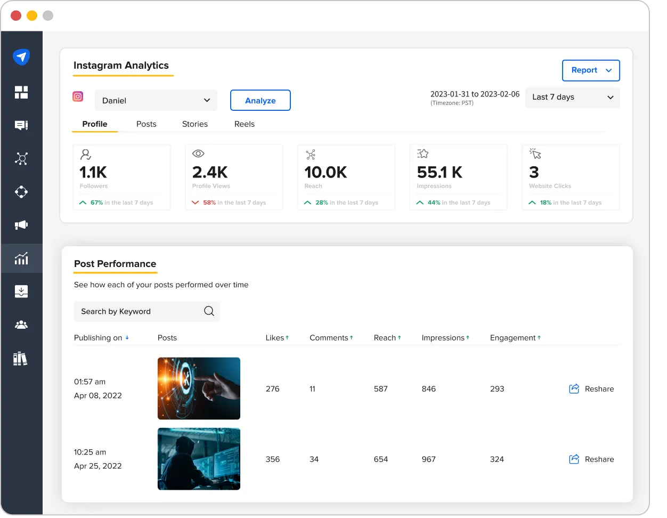Screen dimensions: 667x518
Task: Select the chat/posts composer icon in sidebar
Action: coord(21,125)
